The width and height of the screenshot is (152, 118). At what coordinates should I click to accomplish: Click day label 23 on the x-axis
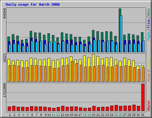[x=107, y=115]
